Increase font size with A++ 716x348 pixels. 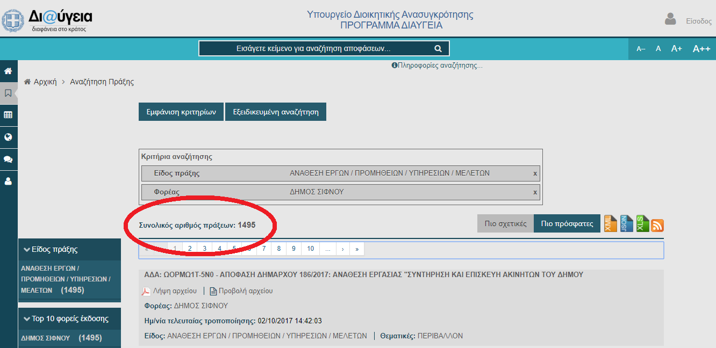click(701, 48)
